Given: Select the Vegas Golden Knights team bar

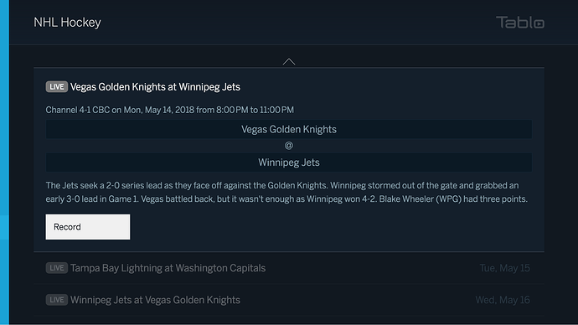Looking at the screenshot, I should pyautogui.click(x=289, y=129).
